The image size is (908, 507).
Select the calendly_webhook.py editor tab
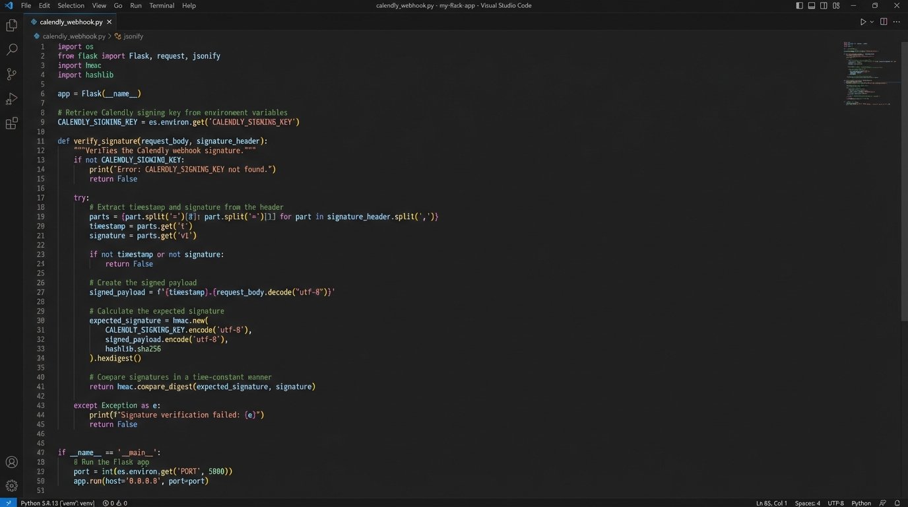pos(71,22)
